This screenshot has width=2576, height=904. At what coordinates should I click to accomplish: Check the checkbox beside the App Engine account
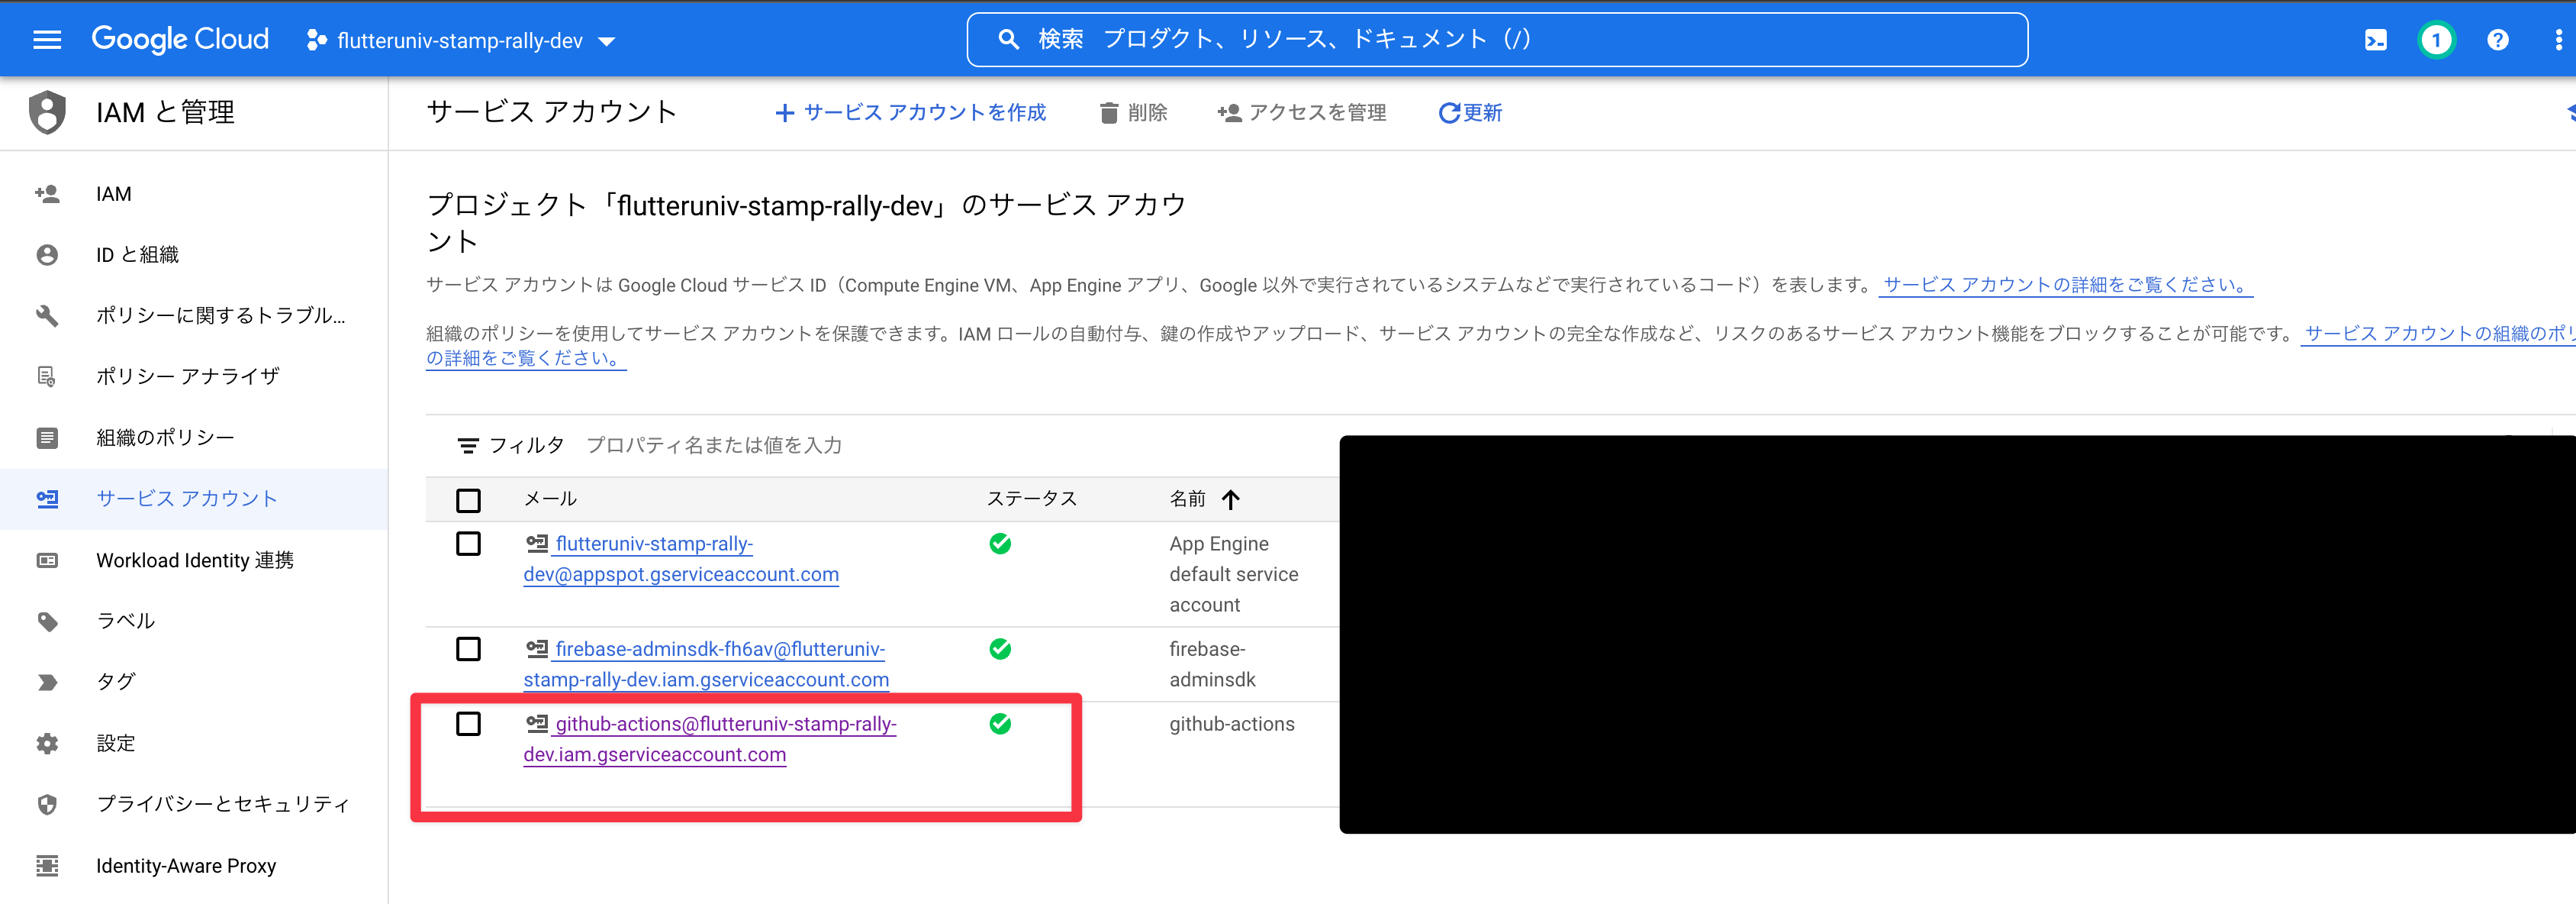(468, 544)
